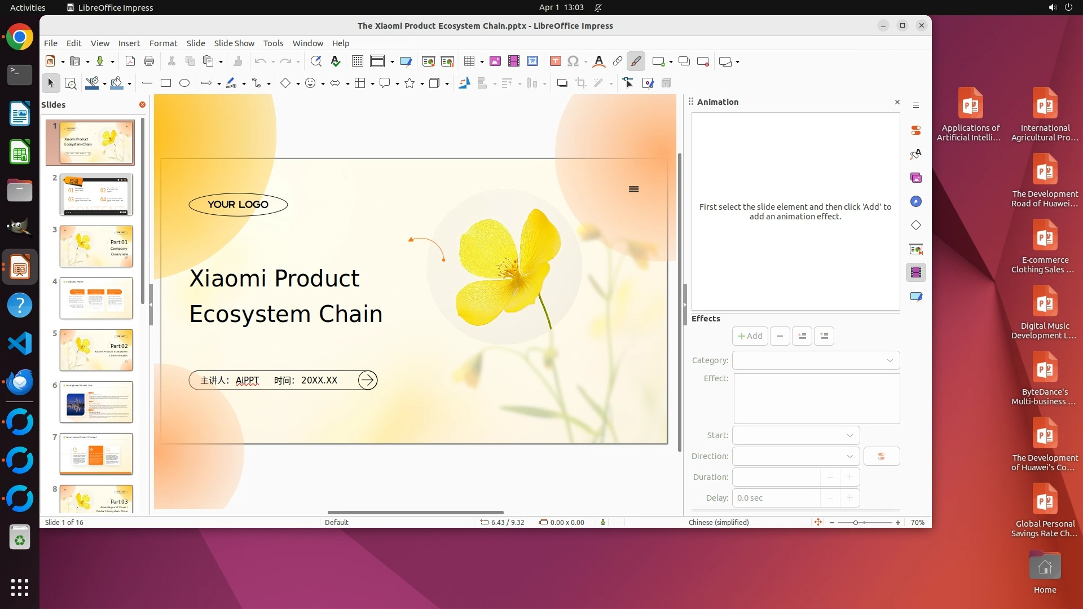This screenshot has height=609, width=1083.
Task: Start slideshow from the first slide
Action: click(x=429, y=61)
